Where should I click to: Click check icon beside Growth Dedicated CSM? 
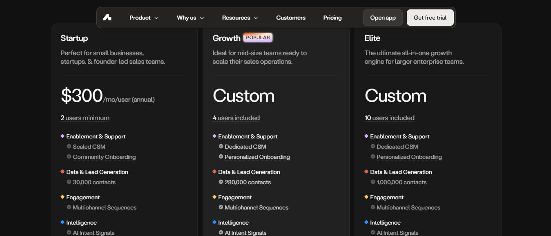click(x=221, y=146)
